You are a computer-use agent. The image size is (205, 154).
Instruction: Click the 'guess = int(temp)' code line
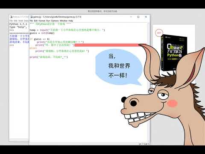(42, 33)
